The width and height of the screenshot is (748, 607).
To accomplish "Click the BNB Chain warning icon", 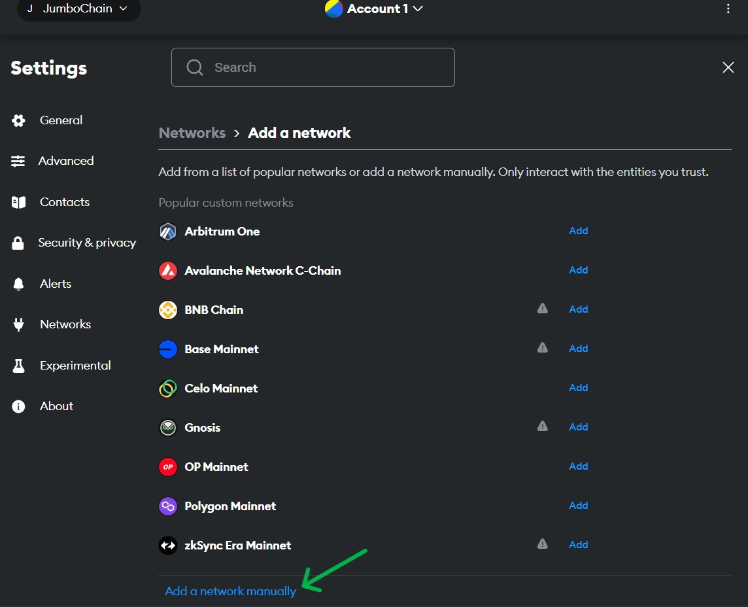I will coord(543,309).
